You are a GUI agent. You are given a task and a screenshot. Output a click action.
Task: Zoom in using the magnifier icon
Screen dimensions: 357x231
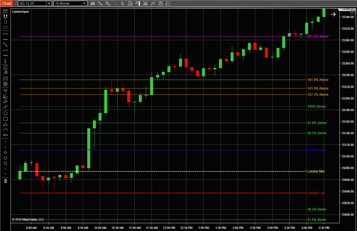108,3
